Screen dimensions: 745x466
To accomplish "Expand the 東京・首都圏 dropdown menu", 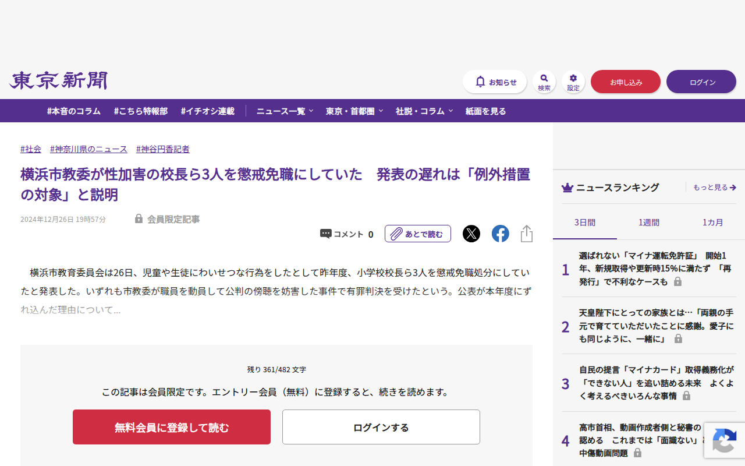I will coord(354,111).
